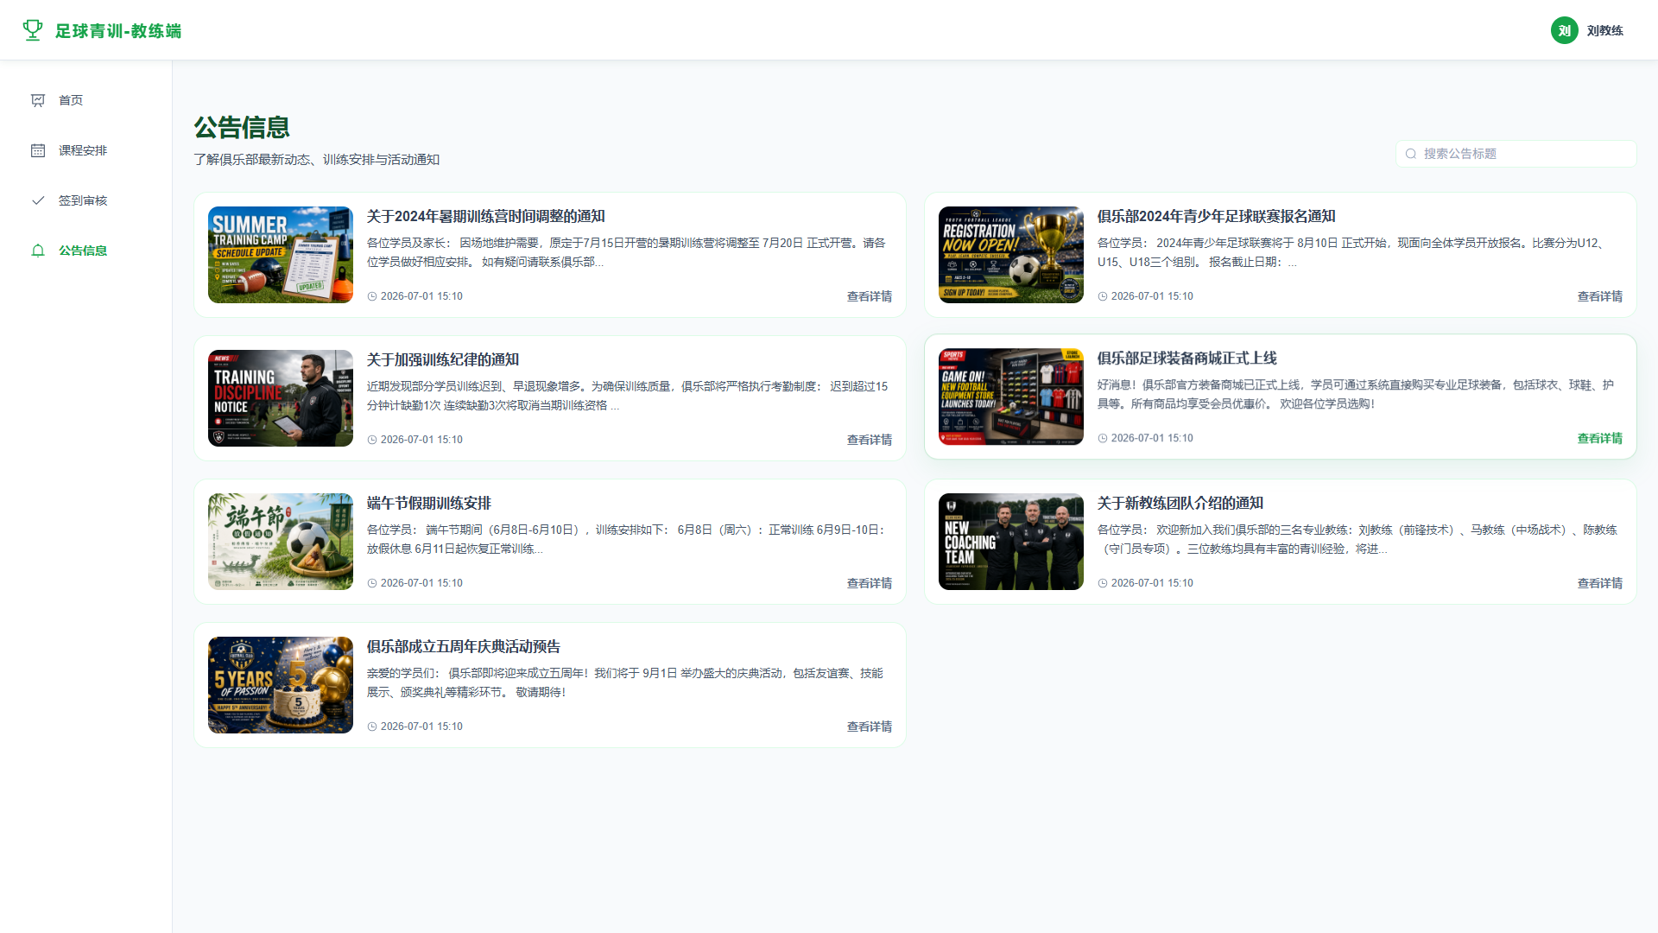
Task: Open the Registration Now Open thumbnail
Action: click(x=1011, y=255)
